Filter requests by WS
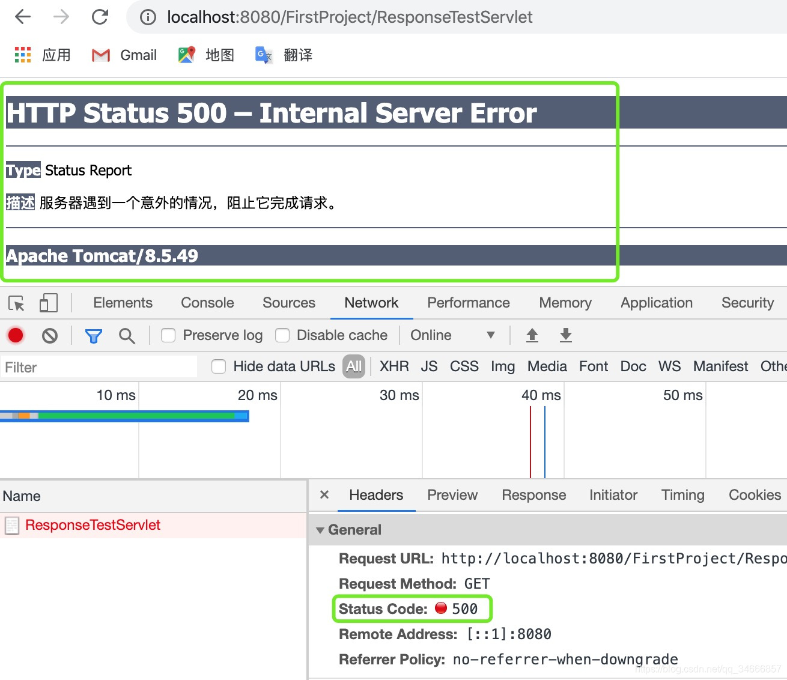Image resolution: width=787 pixels, height=680 pixels. pyautogui.click(x=670, y=366)
